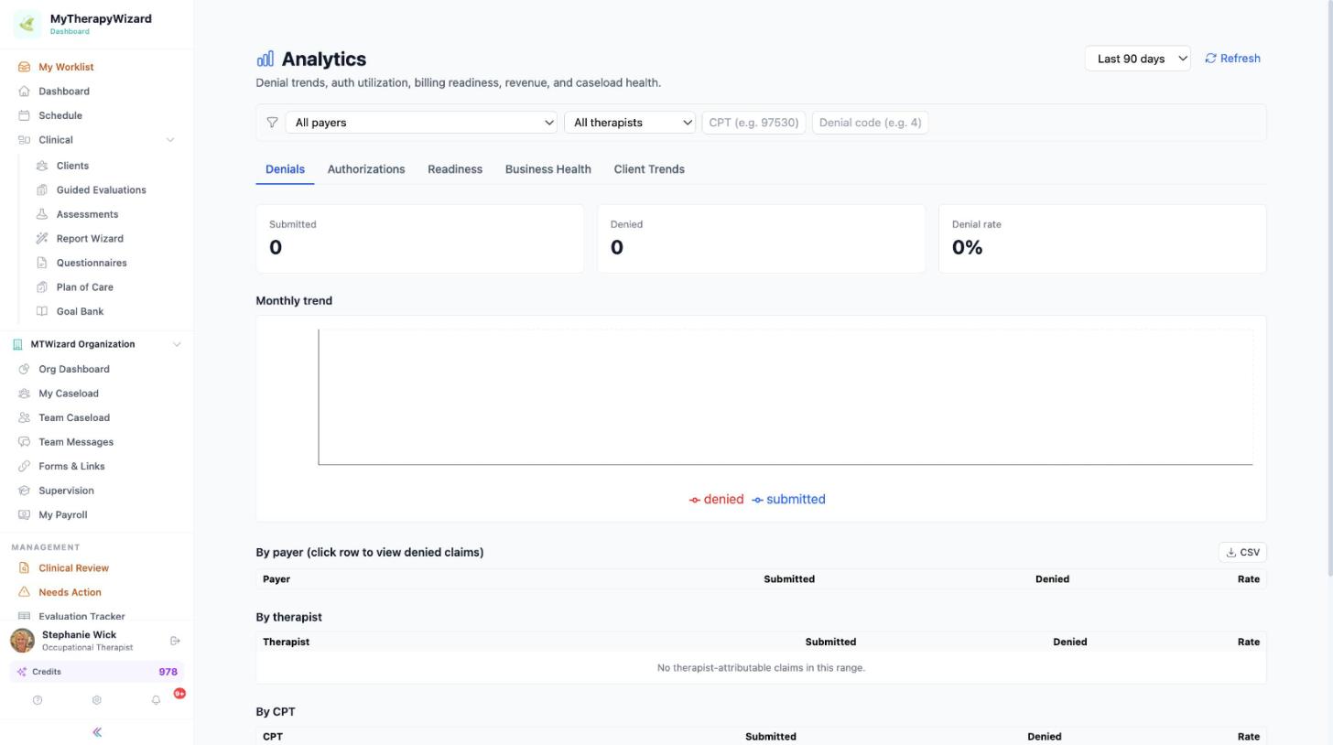Click "No therapist-attributable claims in this range."
The width and height of the screenshot is (1333, 745).
[x=761, y=668]
